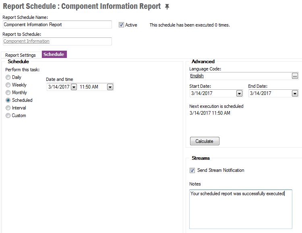Pick the Interval radio option
The image size is (302, 233).
click(x=8, y=108)
